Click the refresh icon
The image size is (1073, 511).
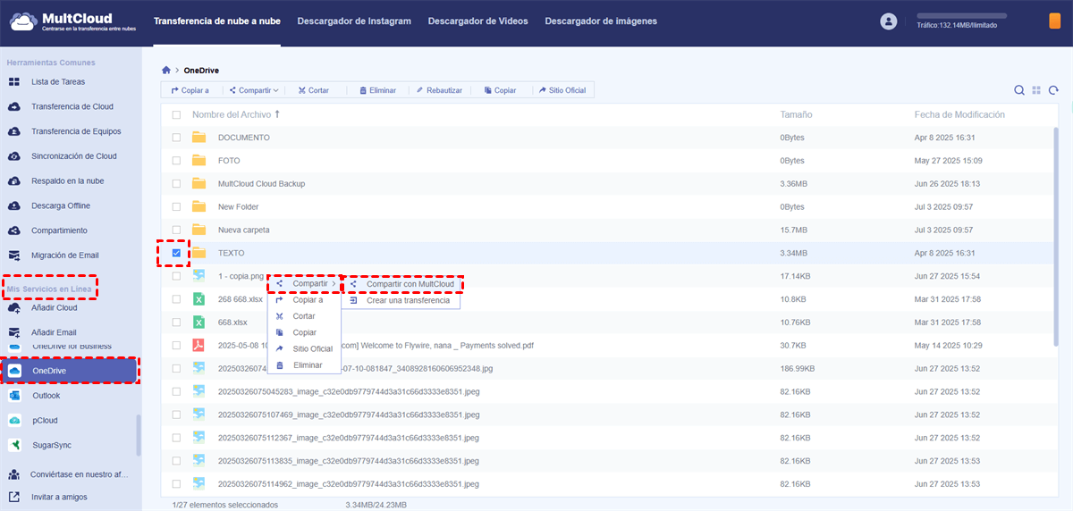tap(1054, 90)
